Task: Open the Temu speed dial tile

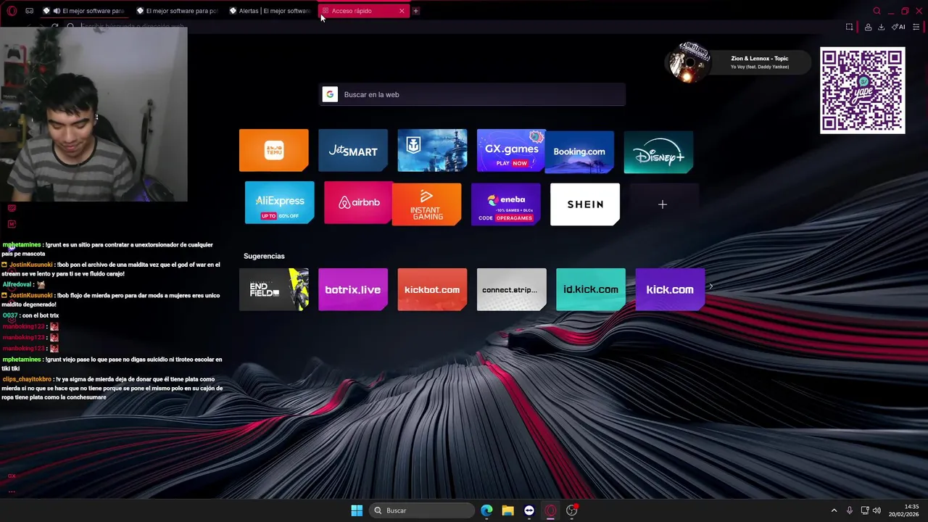Action: click(x=273, y=150)
